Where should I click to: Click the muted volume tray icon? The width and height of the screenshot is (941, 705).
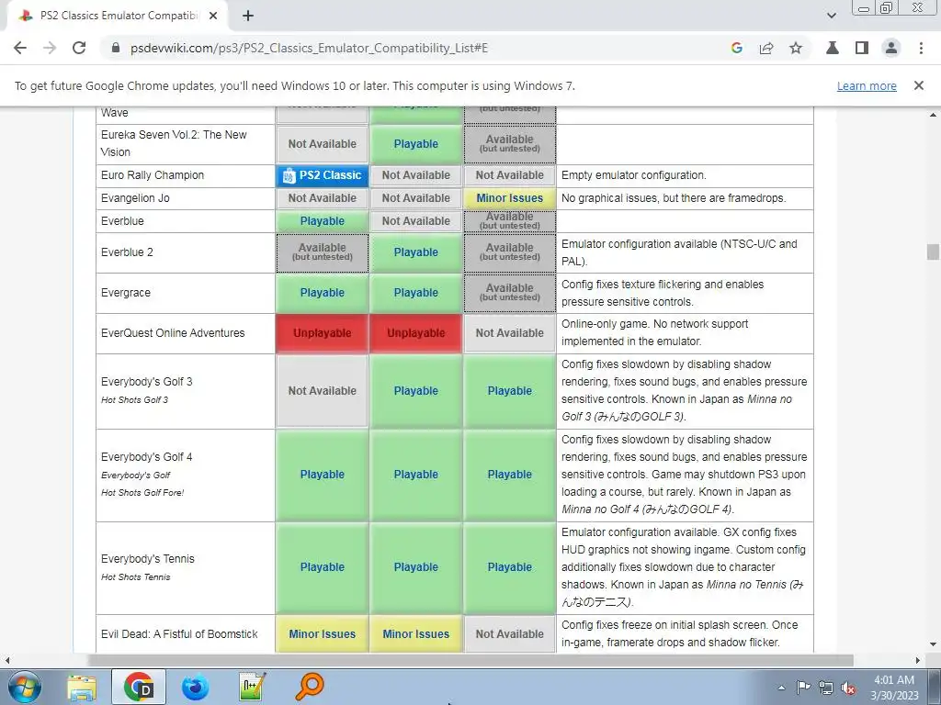tap(848, 688)
